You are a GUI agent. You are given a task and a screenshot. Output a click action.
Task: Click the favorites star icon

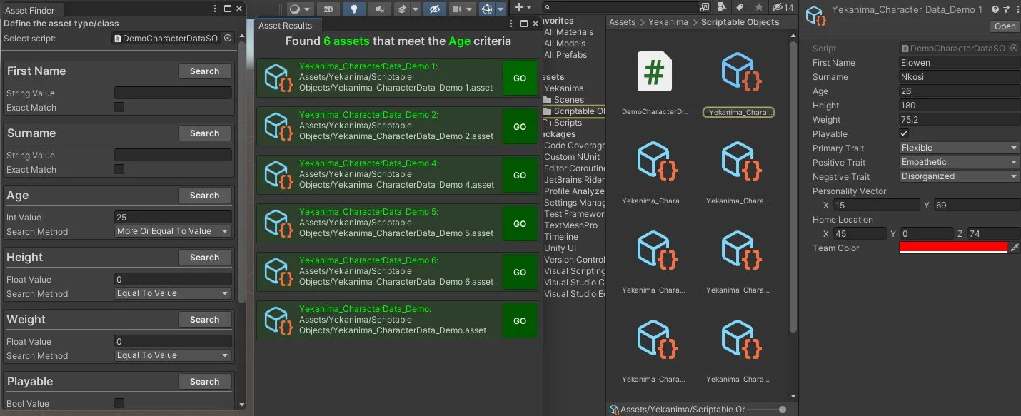coord(758,7)
